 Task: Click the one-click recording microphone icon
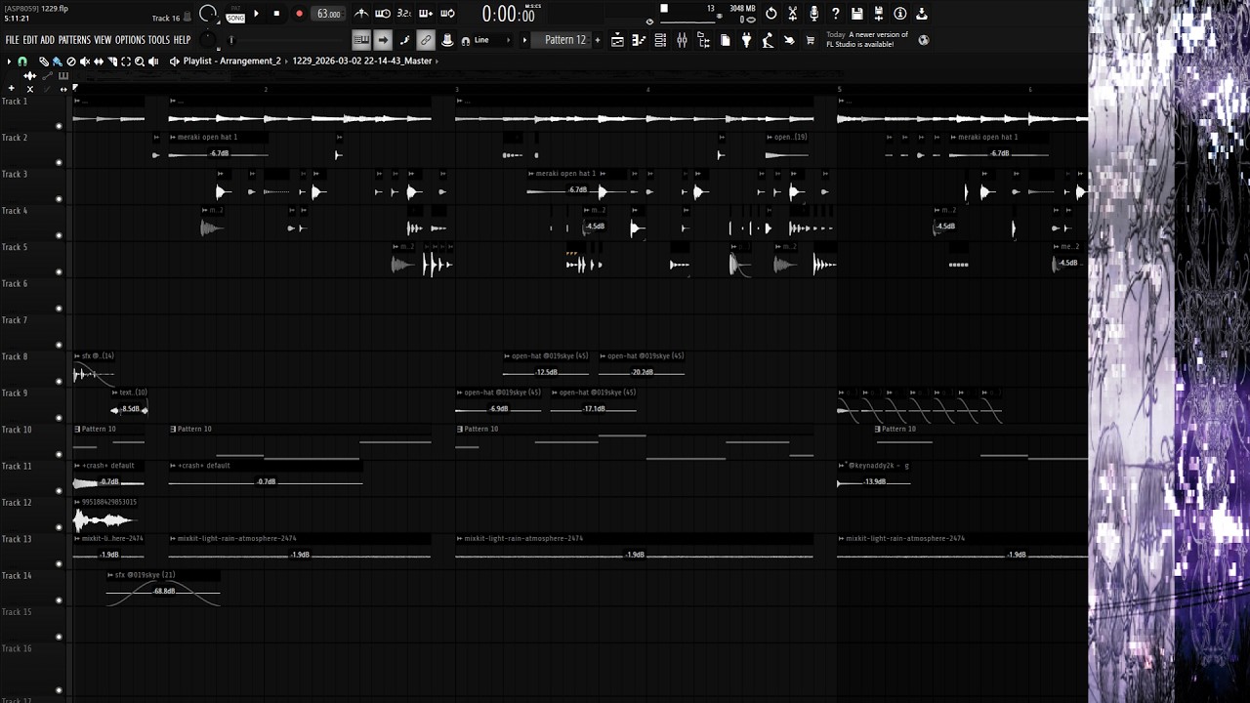pos(813,14)
